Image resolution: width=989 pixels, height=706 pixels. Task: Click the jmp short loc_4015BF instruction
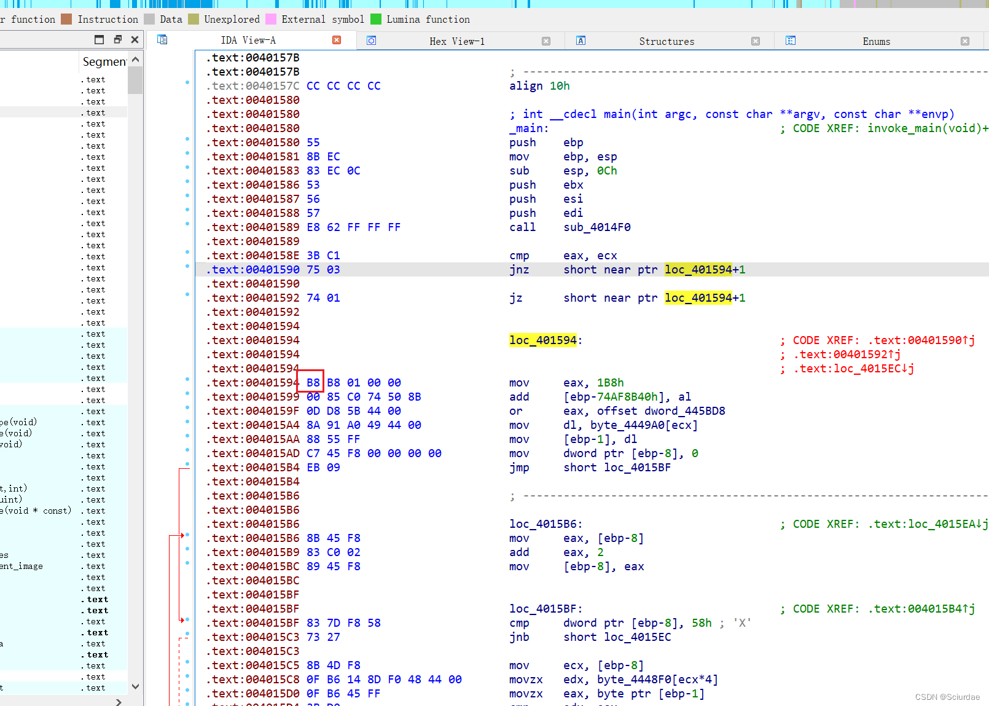590,468
